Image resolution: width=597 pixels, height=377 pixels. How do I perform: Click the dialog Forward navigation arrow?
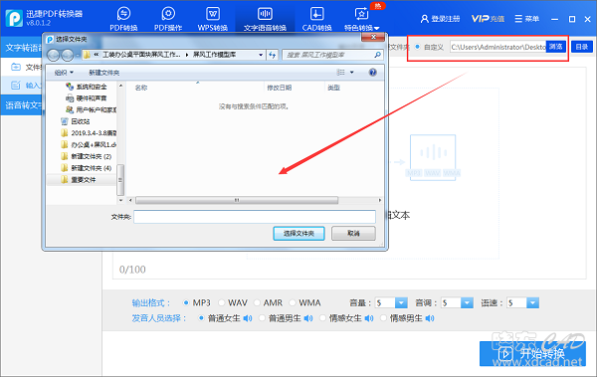pyautogui.click(x=68, y=56)
